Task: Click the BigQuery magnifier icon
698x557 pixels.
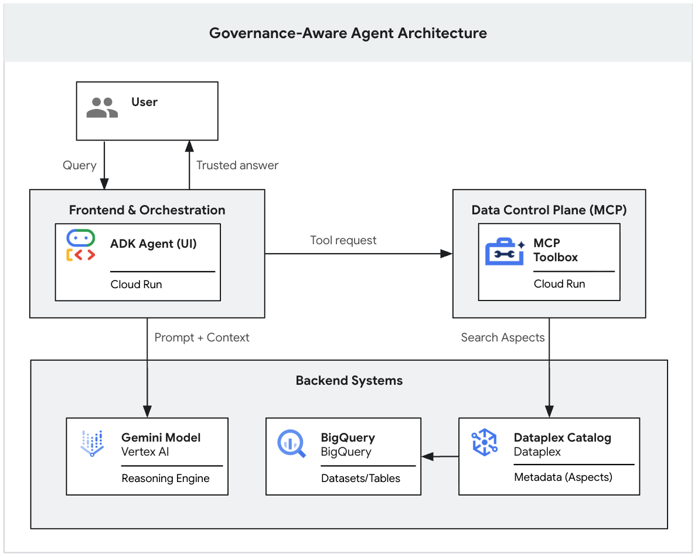Action: click(291, 443)
